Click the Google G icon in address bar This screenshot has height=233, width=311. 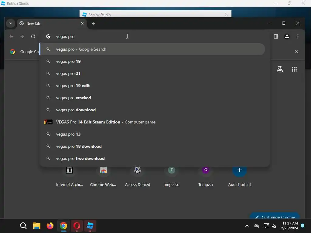click(x=48, y=36)
